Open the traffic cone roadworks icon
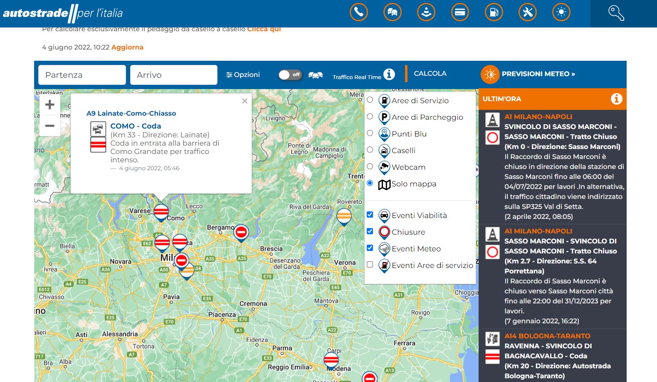The height and width of the screenshot is (382, 657). [426, 12]
